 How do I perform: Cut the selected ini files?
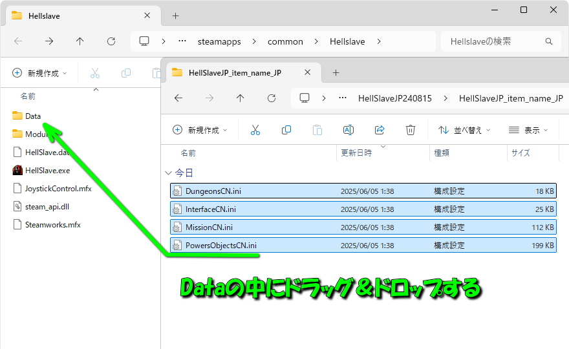pos(255,130)
